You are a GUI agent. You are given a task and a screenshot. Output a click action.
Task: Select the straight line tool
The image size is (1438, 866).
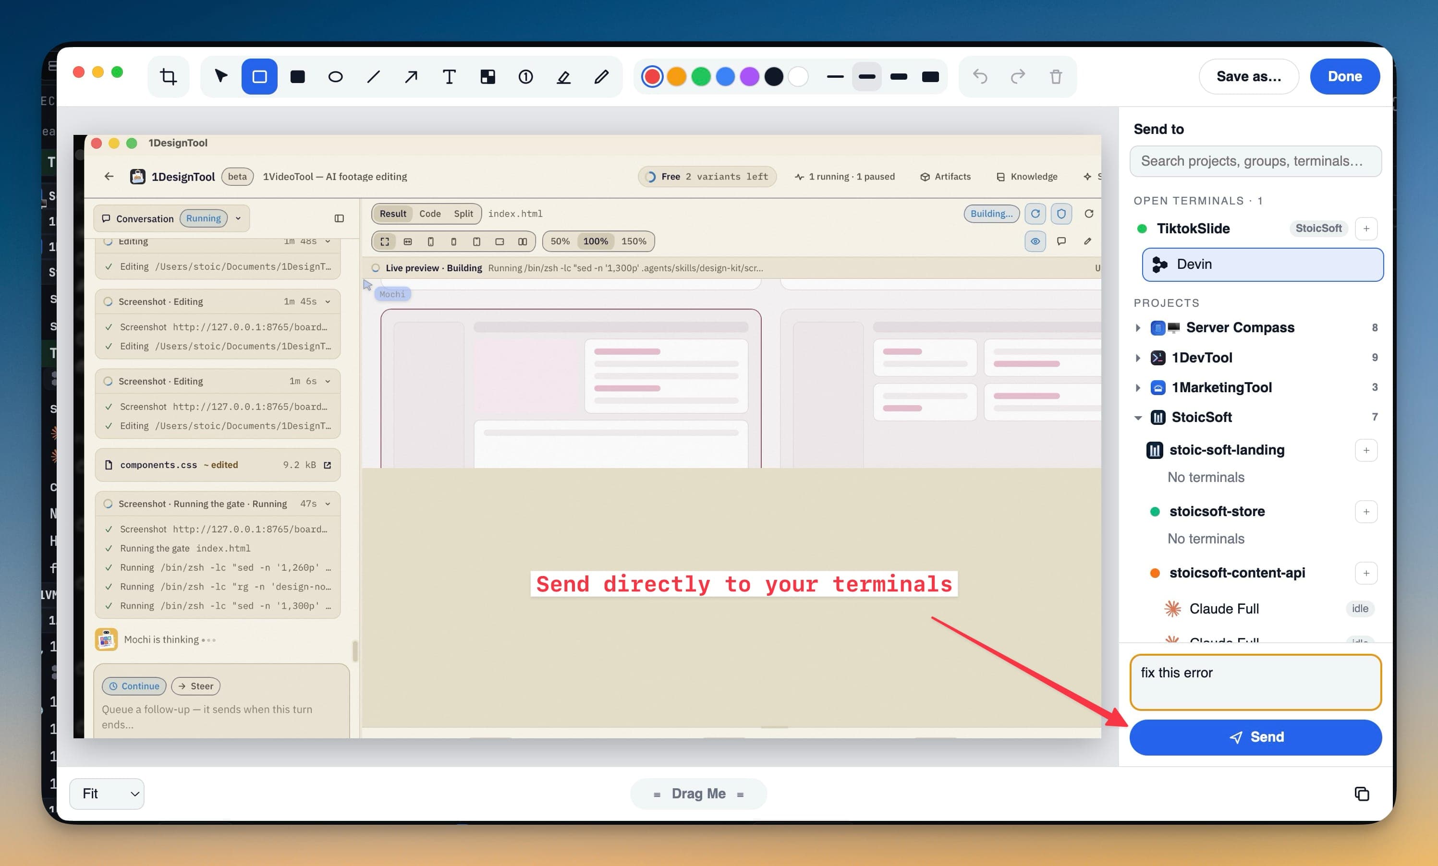click(374, 76)
